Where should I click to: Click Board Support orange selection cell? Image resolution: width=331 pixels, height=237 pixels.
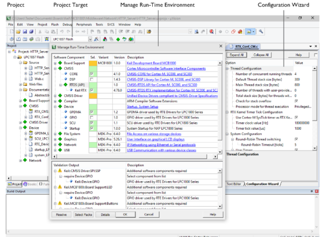[x=93, y=63]
